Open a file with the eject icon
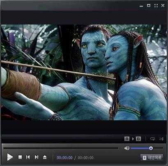 (45, 157)
